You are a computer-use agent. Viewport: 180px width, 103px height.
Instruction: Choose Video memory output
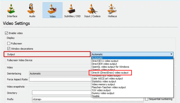pos(132,84)
